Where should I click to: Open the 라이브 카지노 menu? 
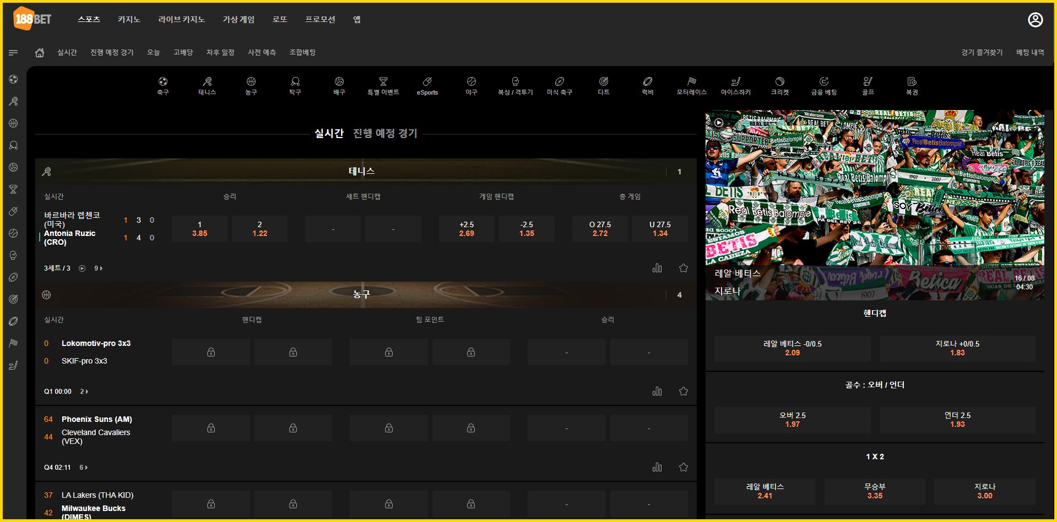181,19
